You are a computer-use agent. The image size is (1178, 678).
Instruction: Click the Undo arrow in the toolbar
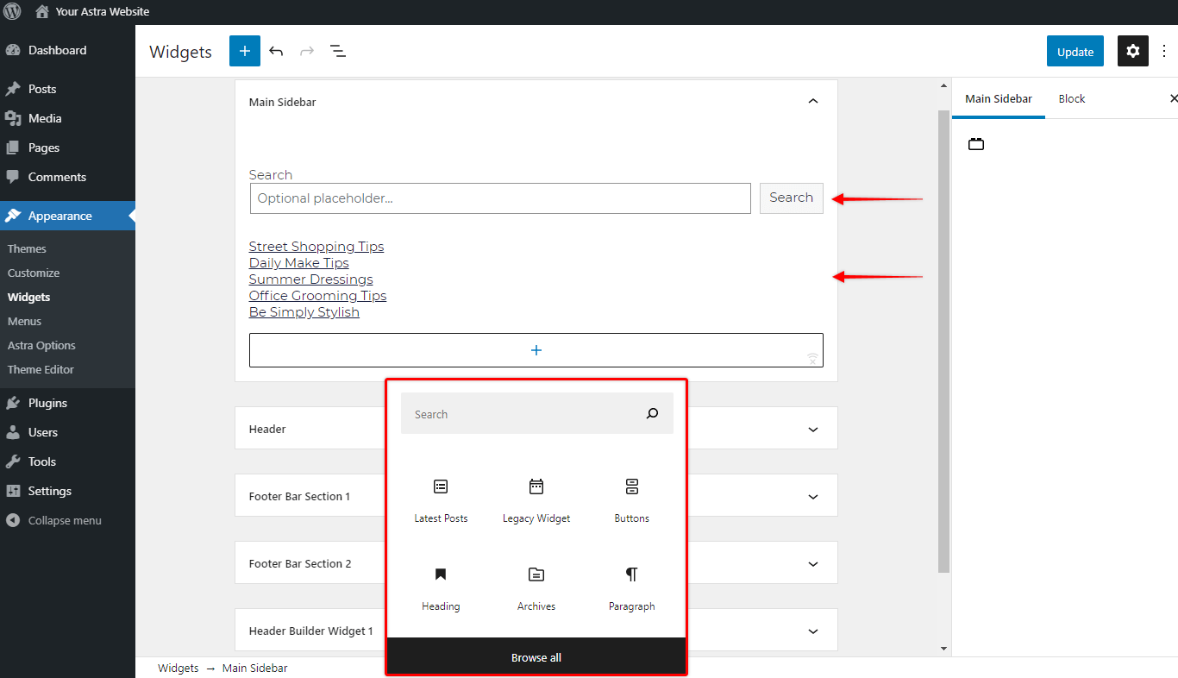click(276, 51)
